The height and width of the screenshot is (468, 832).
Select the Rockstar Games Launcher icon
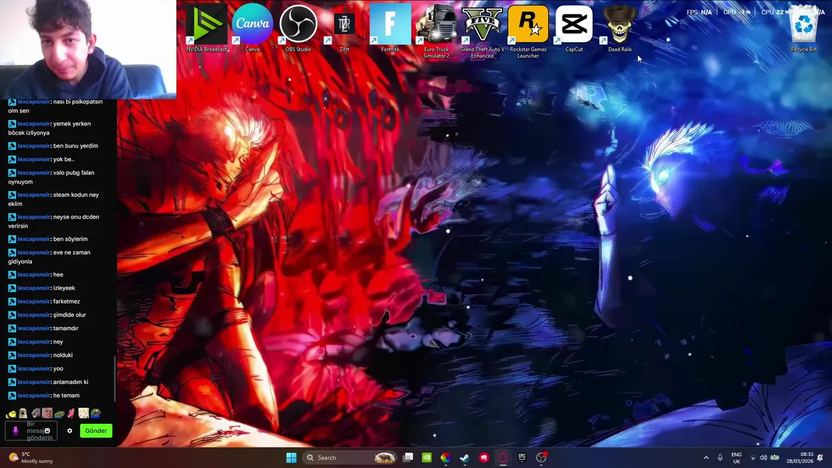point(528,32)
